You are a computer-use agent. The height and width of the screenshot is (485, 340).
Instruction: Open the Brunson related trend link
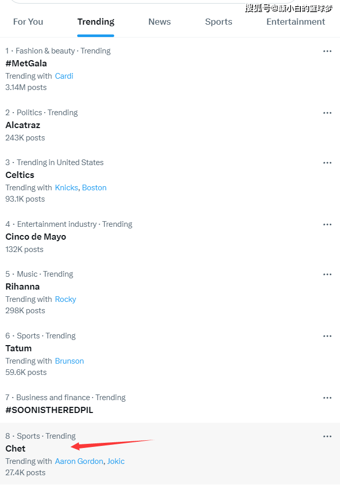[x=69, y=361]
